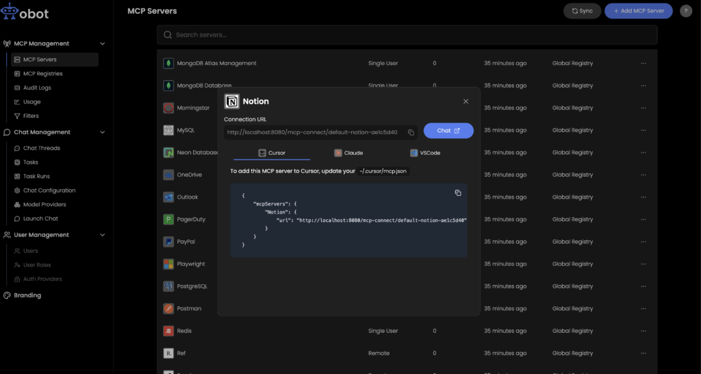Viewport: 701px width, 374px height.
Task: Switch to the VSCode tab
Action: coord(425,153)
